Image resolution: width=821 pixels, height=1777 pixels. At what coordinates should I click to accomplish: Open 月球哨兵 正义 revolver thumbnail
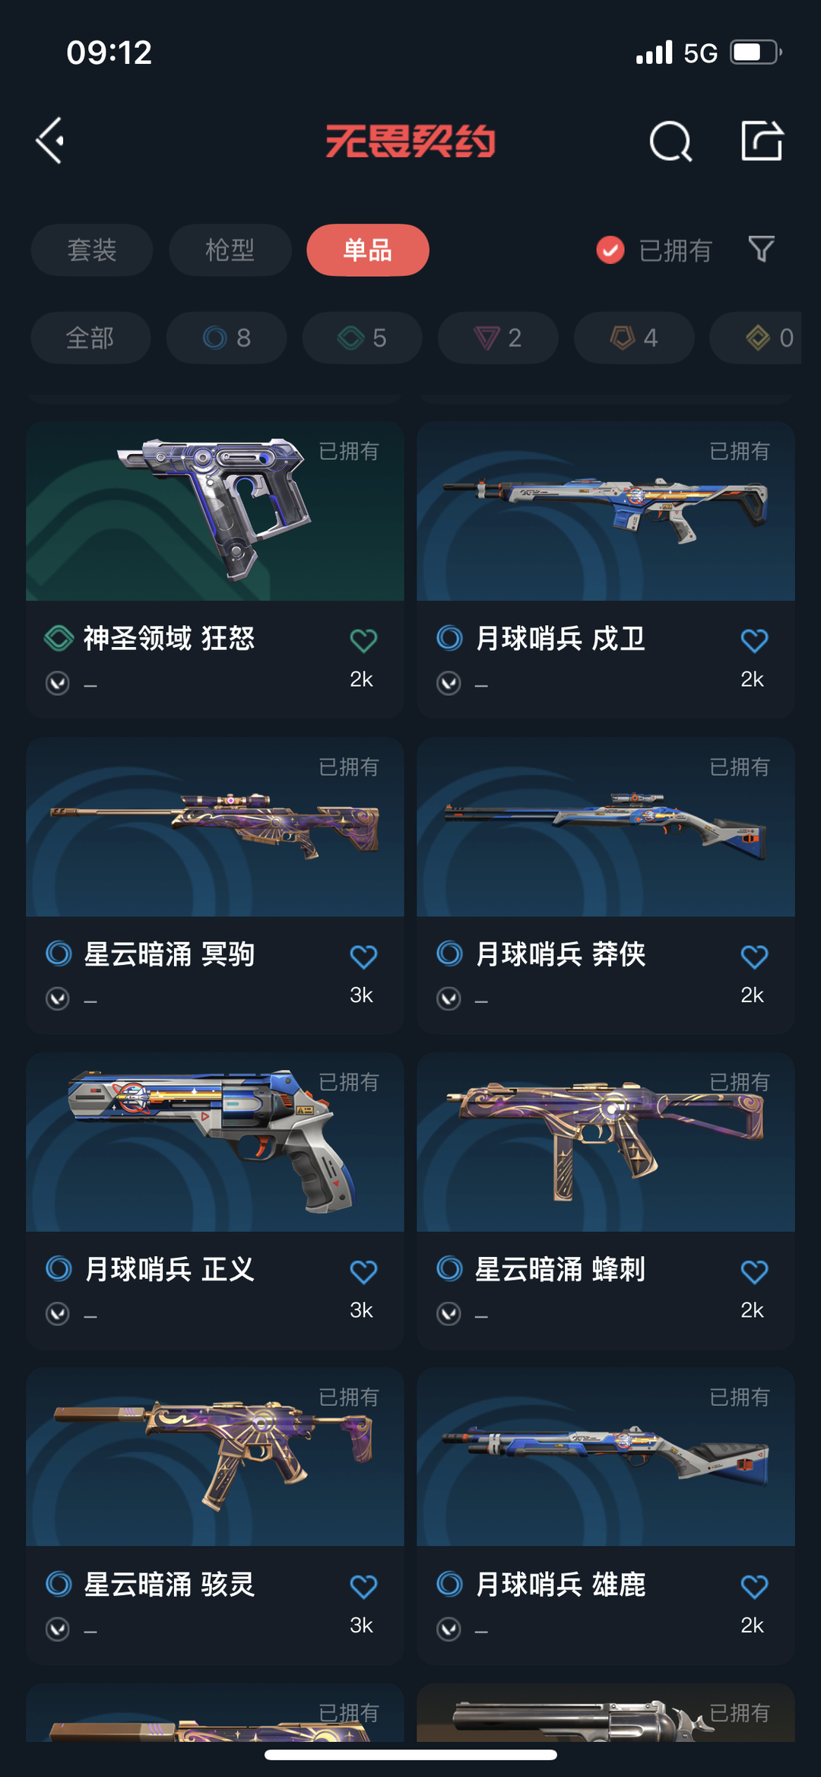[x=214, y=1142]
